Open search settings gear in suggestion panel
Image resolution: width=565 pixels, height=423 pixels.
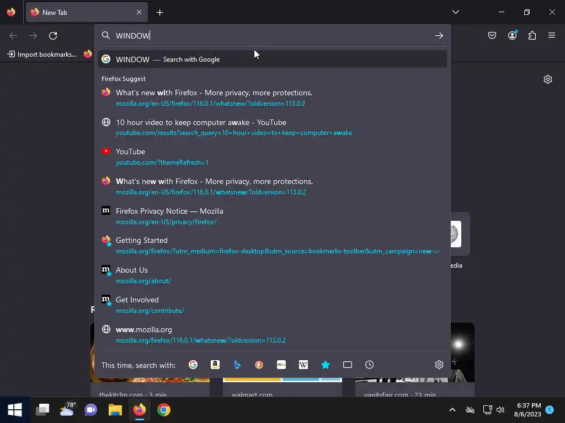pos(439,365)
